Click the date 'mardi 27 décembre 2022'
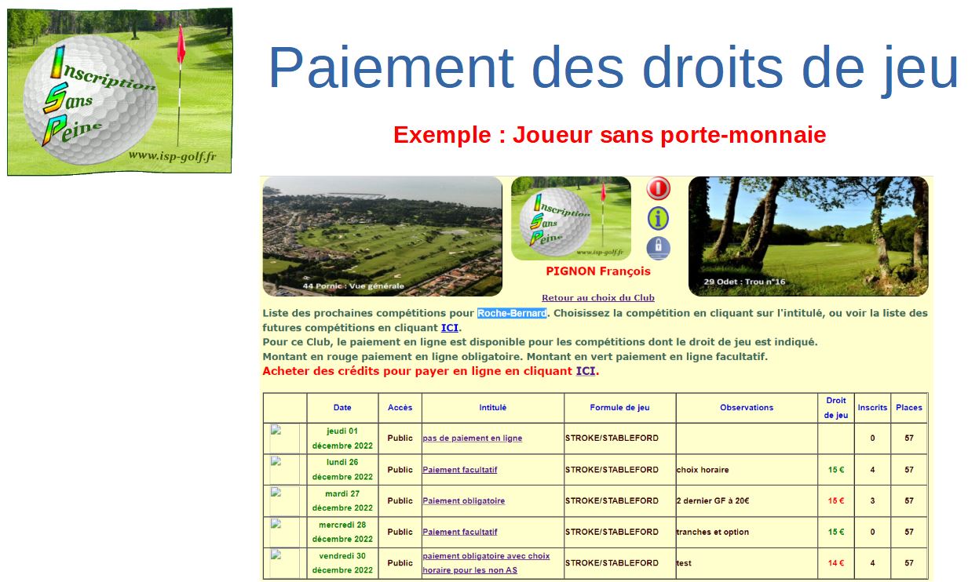This screenshot has width=968, height=582. [342, 501]
